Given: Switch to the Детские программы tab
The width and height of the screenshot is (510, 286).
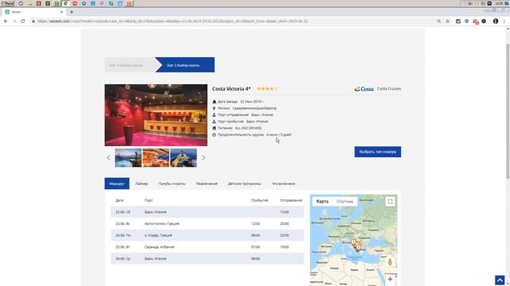Looking at the screenshot, I should (245, 184).
